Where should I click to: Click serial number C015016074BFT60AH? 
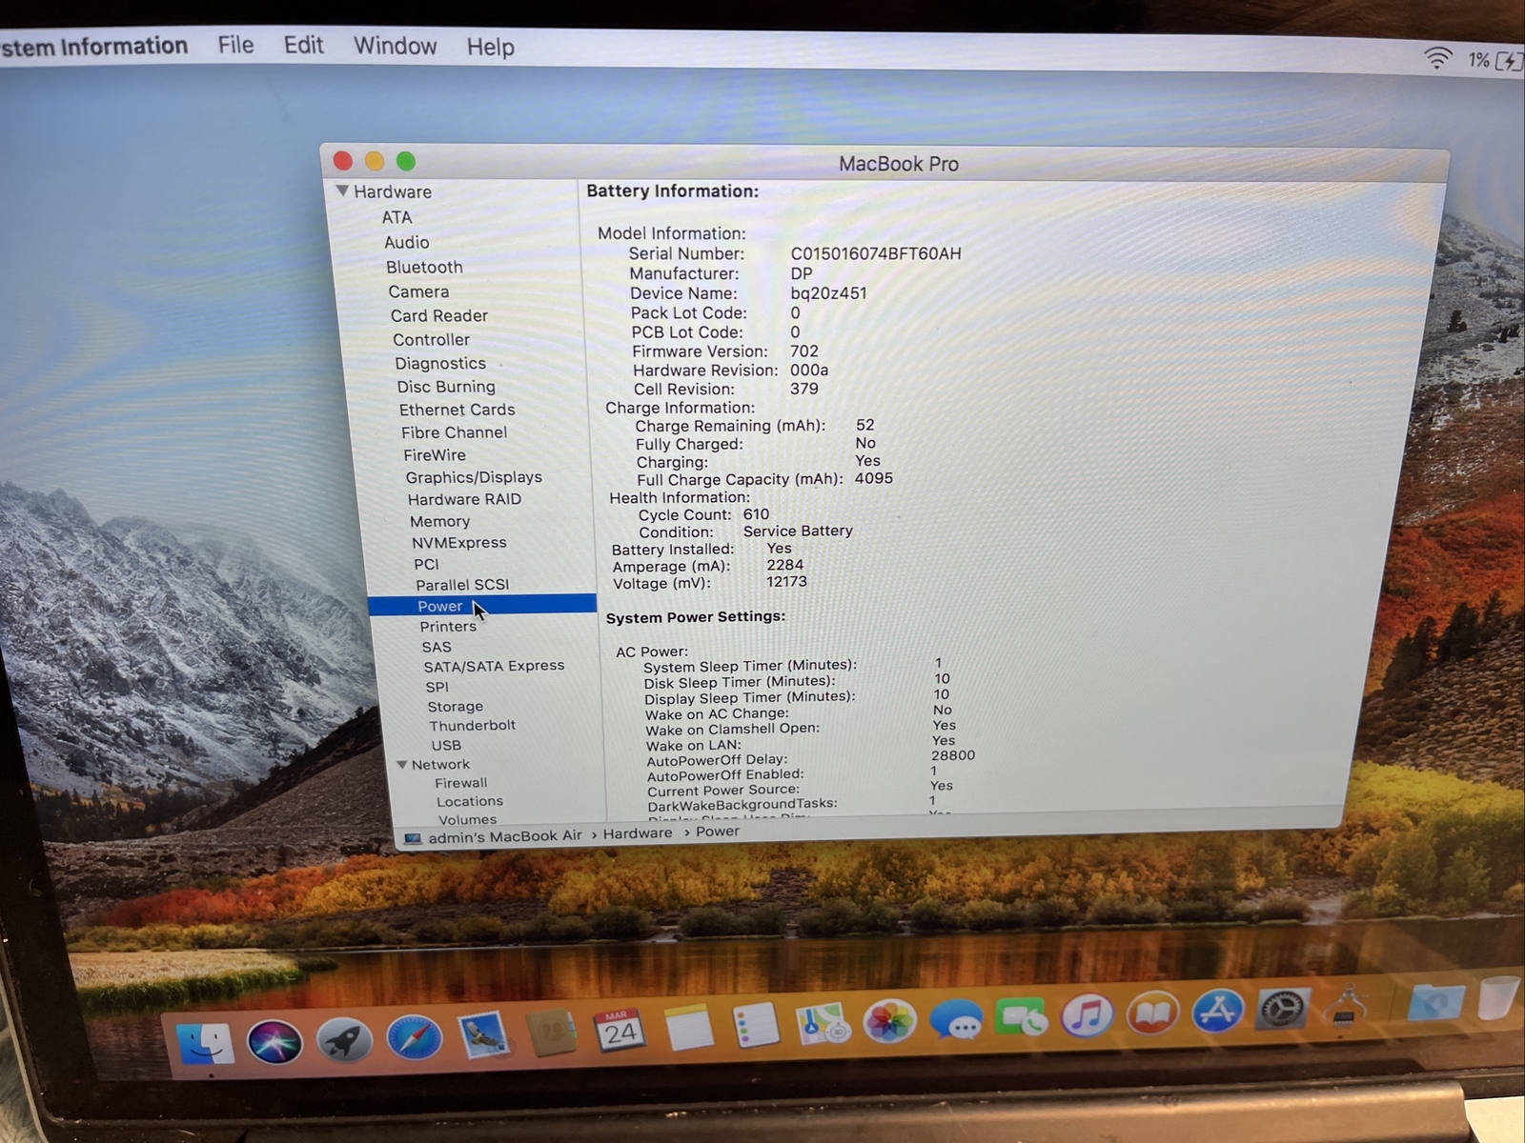876,253
